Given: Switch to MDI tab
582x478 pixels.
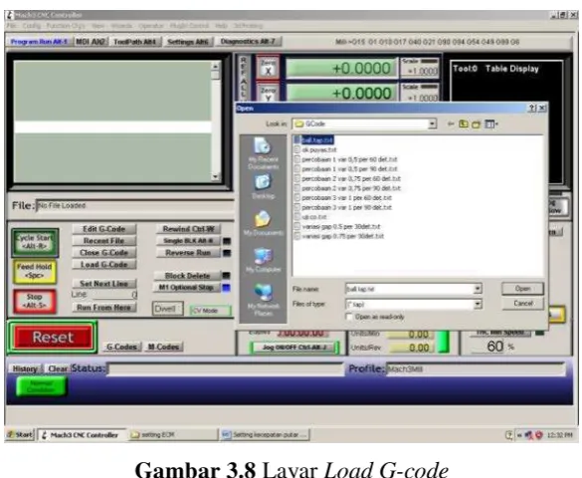Looking at the screenshot, I should coord(91,42).
